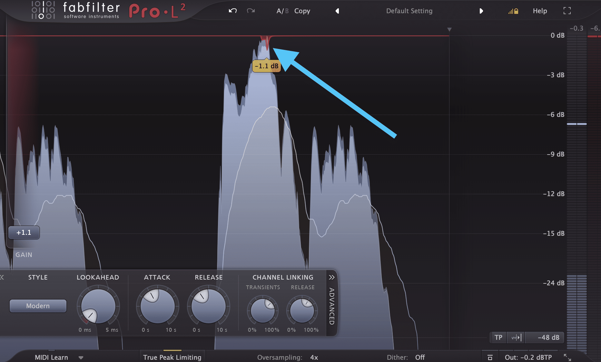Click the Release knob
This screenshot has width=601, height=362.
click(x=208, y=306)
